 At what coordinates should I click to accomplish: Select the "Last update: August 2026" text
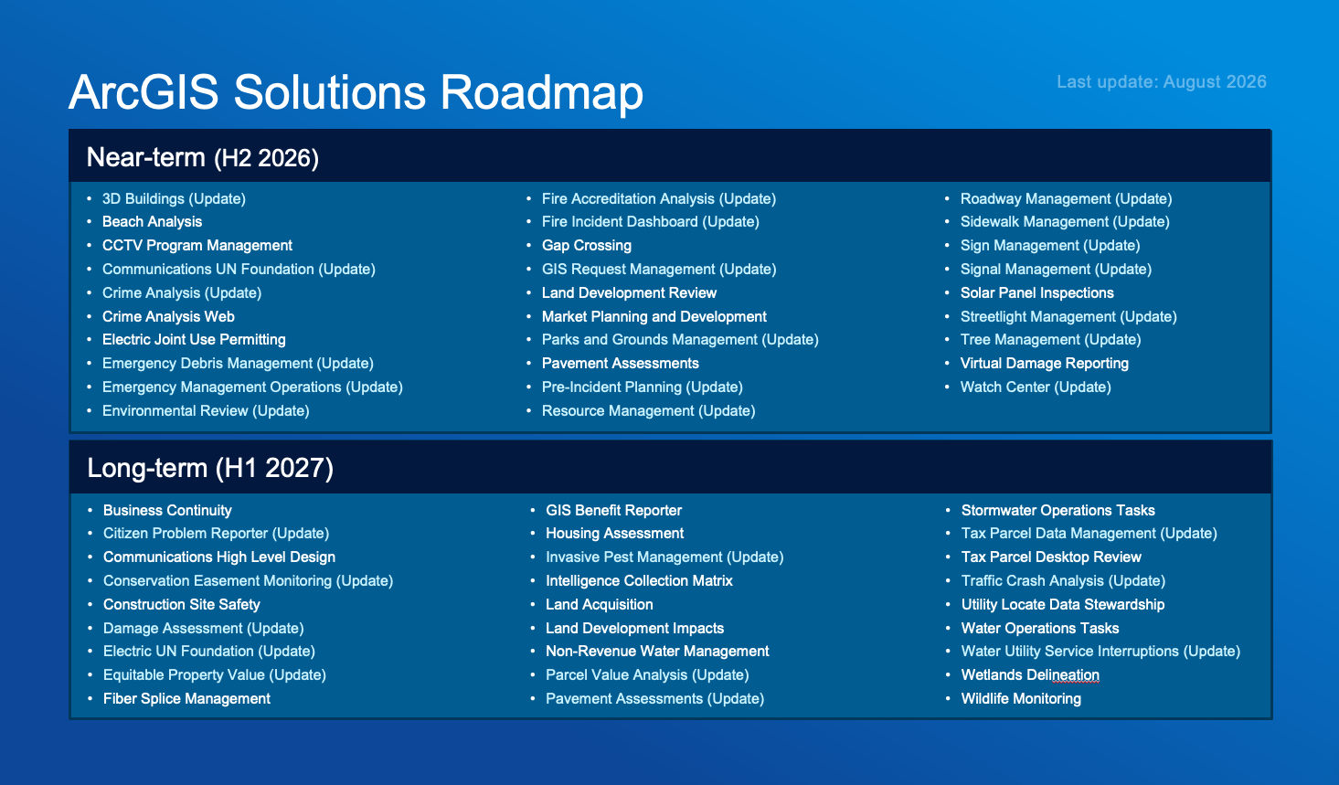click(1162, 82)
